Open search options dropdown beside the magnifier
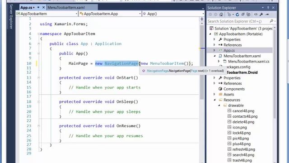 point(275,21)
